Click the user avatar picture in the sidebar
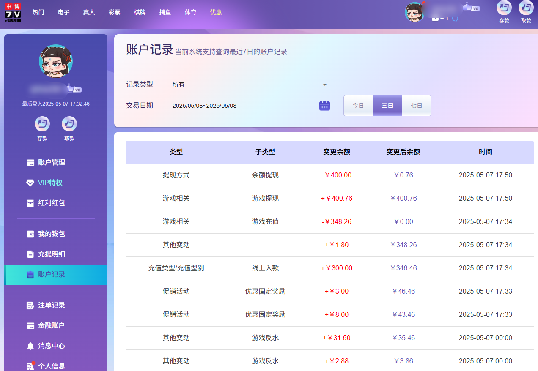538x371 pixels. click(56, 61)
